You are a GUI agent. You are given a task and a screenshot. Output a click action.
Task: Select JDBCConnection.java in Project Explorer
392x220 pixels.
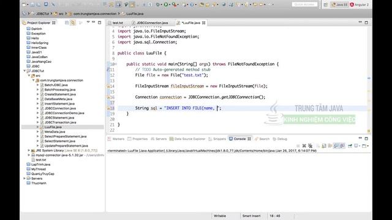60,108
